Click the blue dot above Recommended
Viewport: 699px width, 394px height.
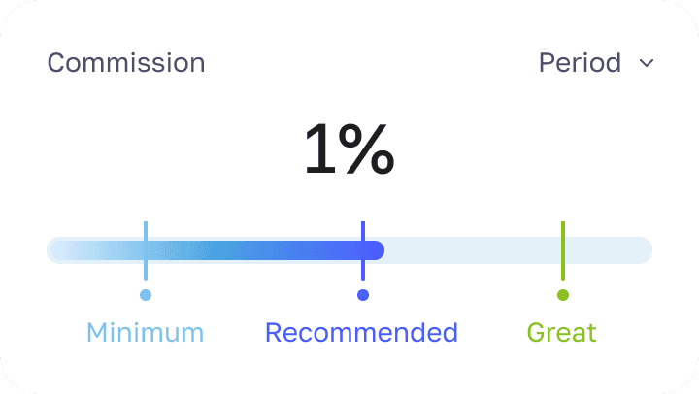(363, 295)
